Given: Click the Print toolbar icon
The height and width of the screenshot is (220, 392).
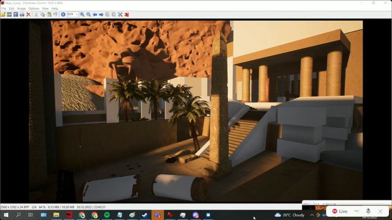Looking at the screenshot, I should pyautogui.click(x=22, y=15).
